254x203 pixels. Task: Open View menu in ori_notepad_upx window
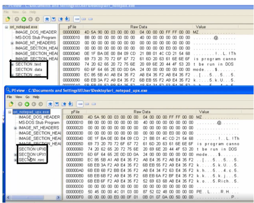point(18,97)
